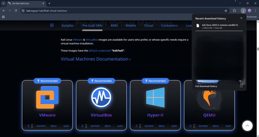
Task: Click Full download history
Action: (206, 86)
